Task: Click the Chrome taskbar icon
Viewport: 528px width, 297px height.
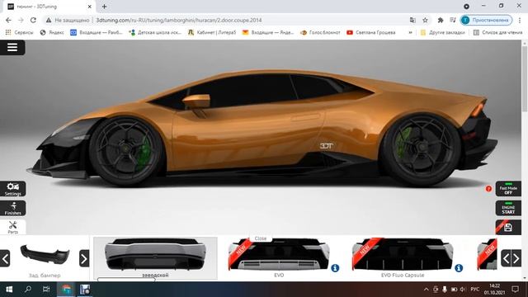Action: click(x=66, y=290)
